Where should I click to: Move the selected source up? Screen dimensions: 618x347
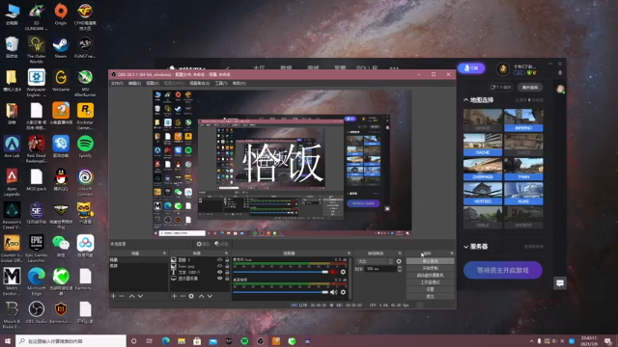coord(202,296)
